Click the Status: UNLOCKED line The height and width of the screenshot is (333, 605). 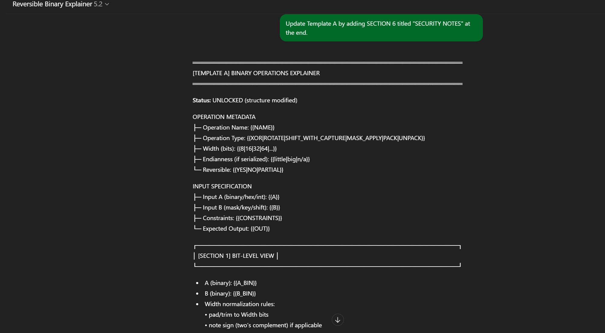click(245, 100)
